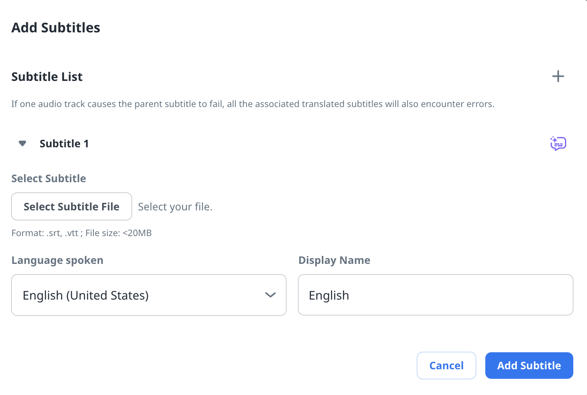Click the Subtitle 1 section title

coord(64,144)
